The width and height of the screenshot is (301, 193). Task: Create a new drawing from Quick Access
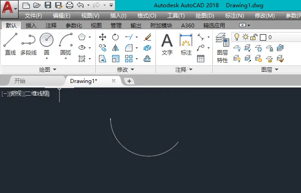click(x=26, y=5)
